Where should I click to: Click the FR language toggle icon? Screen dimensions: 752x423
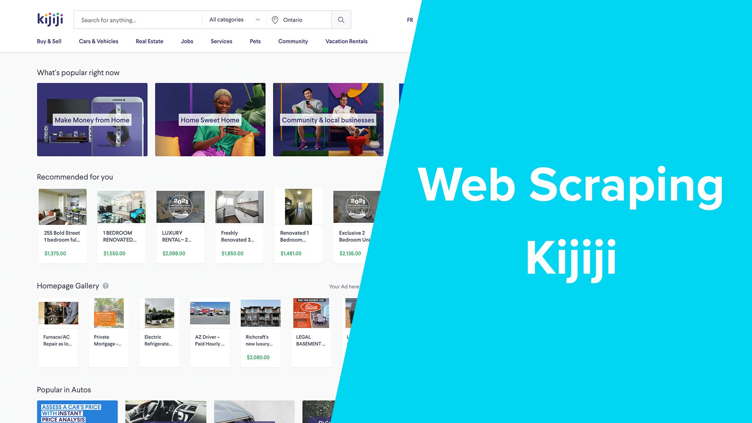[x=410, y=20]
